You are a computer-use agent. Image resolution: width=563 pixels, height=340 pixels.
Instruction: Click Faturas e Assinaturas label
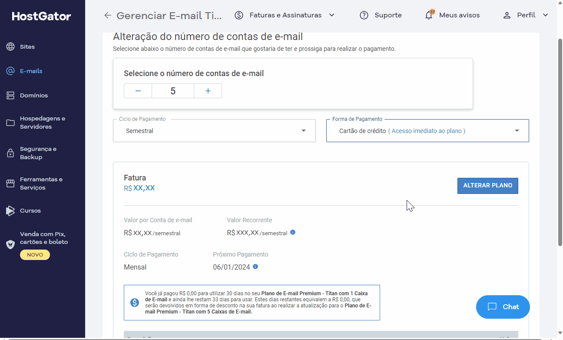(x=285, y=15)
